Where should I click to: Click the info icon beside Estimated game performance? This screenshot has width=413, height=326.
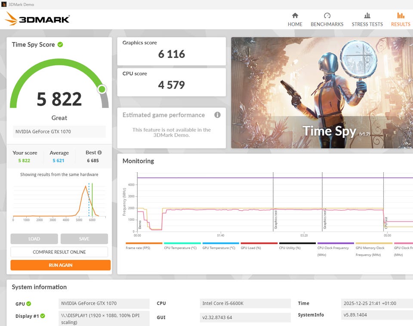(x=217, y=115)
